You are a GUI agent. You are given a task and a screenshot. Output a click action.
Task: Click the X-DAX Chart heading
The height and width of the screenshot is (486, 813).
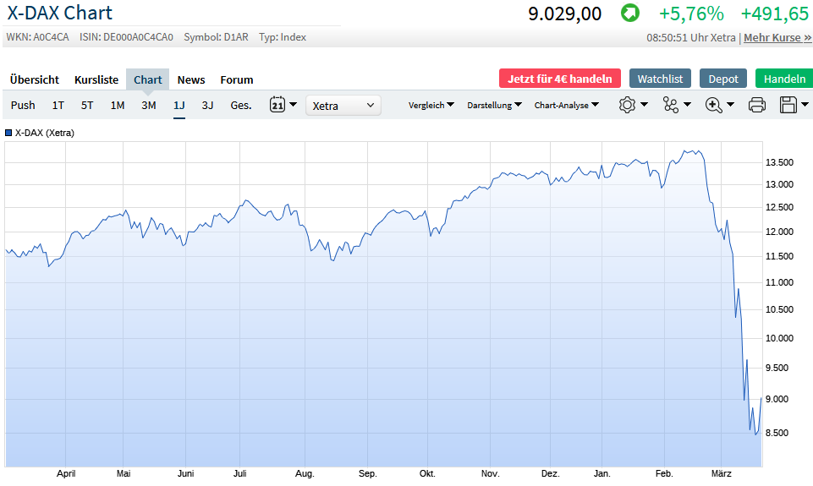59,13
